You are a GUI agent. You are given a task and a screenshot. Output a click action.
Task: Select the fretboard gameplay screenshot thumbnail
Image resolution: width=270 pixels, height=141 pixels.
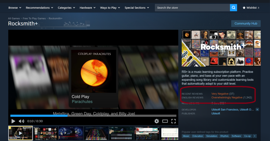(121, 133)
